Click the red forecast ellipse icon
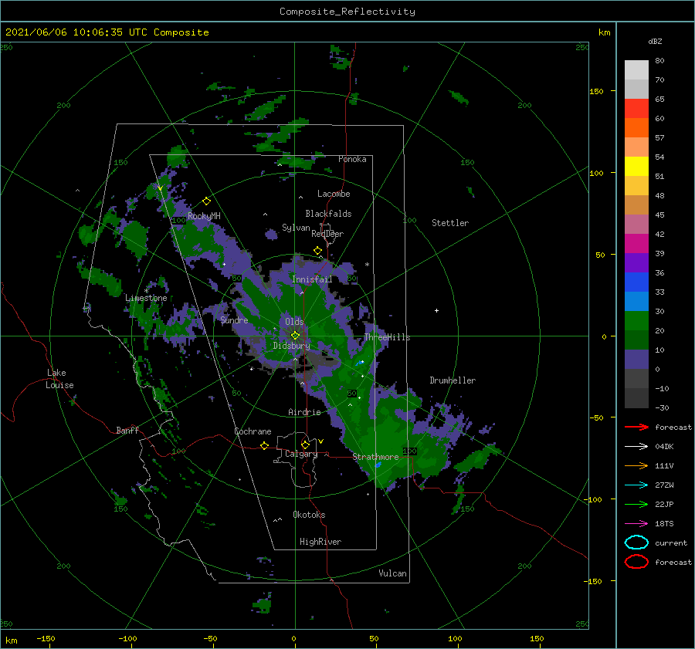The image size is (695, 649). (x=636, y=562)
